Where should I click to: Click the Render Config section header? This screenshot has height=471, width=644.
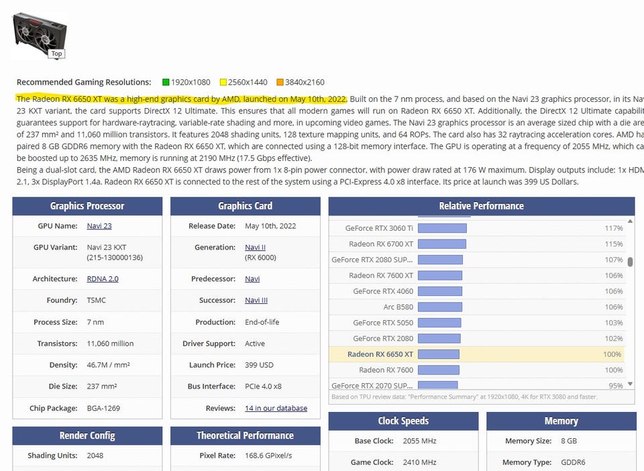[x=87, y=435]
